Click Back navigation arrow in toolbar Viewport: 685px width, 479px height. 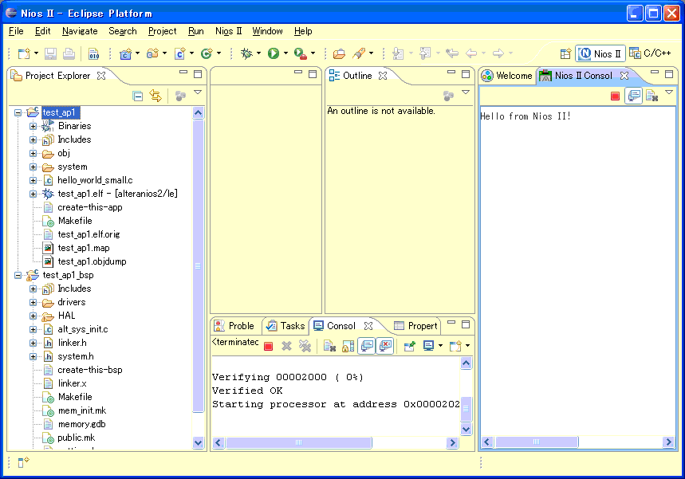coord(471,53)
